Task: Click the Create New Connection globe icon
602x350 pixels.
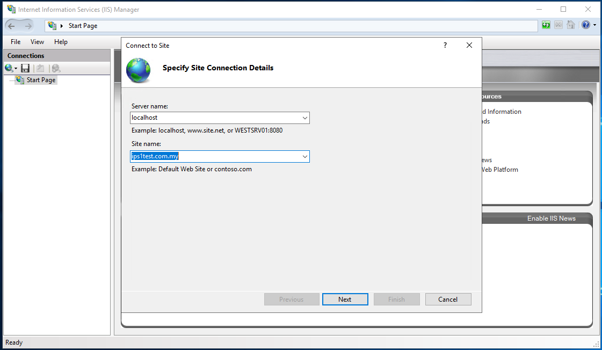Action: click(x=9, y=68)
